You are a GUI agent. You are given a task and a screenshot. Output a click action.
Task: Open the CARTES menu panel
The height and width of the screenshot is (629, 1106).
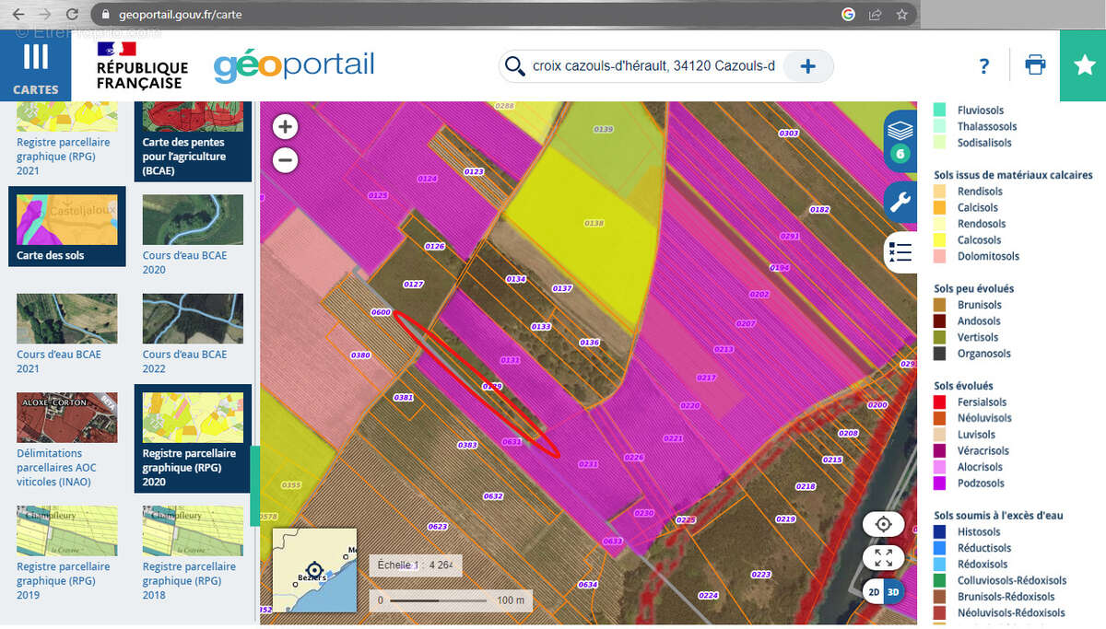36,65
